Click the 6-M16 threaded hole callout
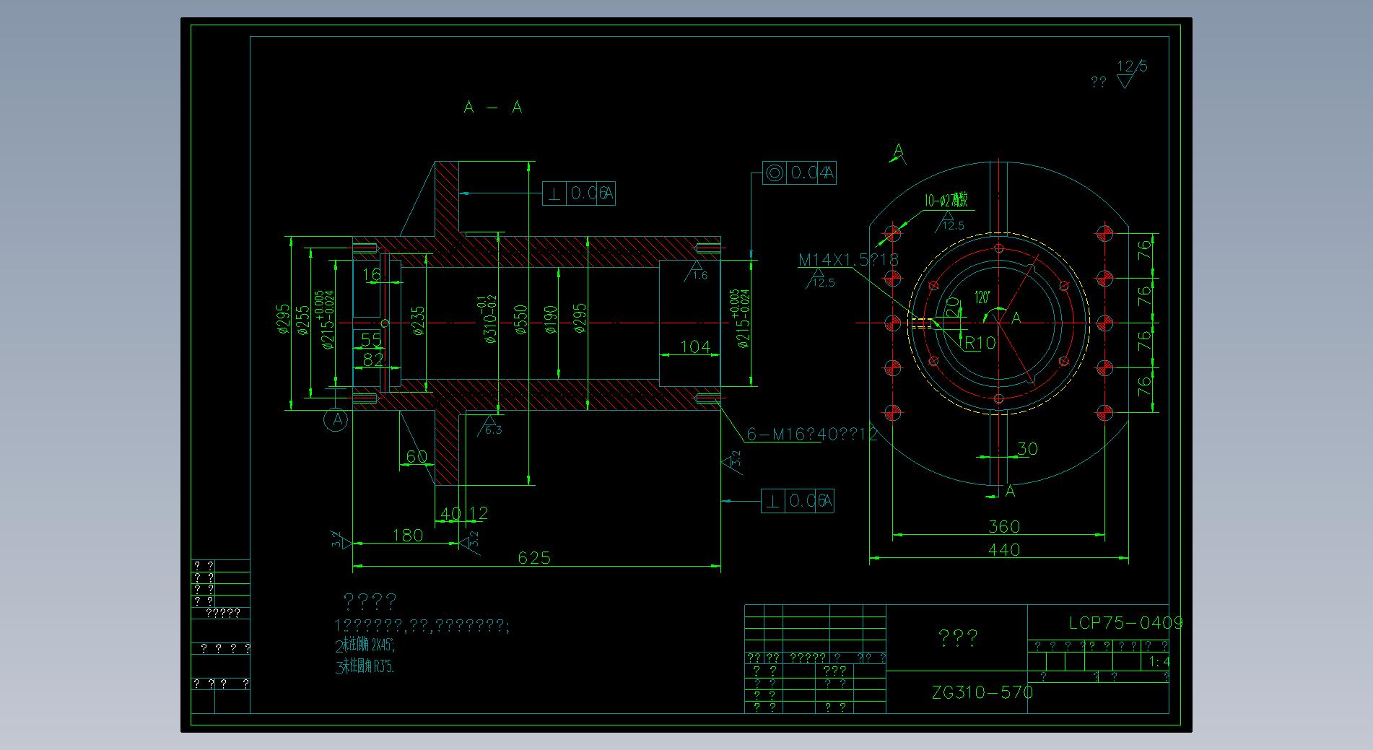 [811, 434]
